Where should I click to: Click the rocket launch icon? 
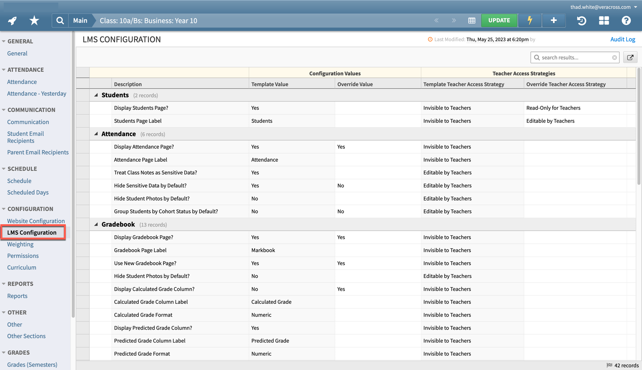[12, 20]
